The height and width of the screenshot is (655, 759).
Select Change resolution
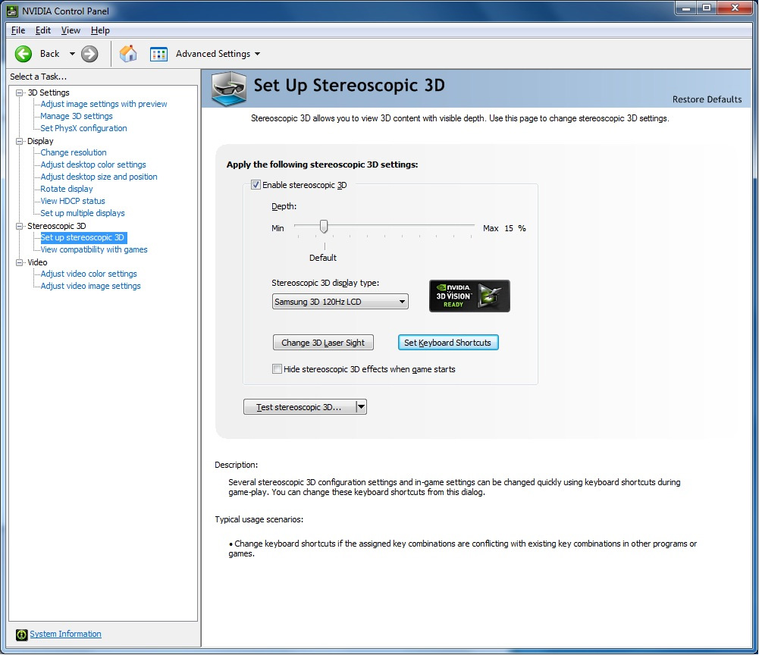tap(73, 152)
